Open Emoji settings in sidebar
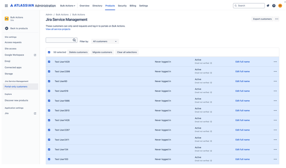This screenshot has height=168, width=286. (8, 61)
